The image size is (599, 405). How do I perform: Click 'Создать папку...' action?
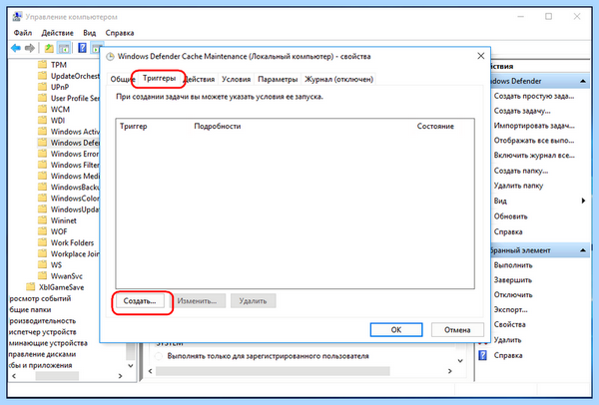pos(521,171)
